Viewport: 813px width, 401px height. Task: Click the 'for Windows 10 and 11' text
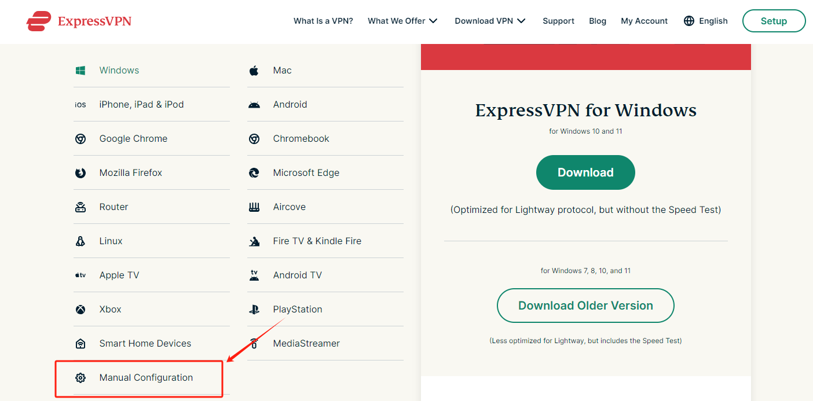point(585,131)
